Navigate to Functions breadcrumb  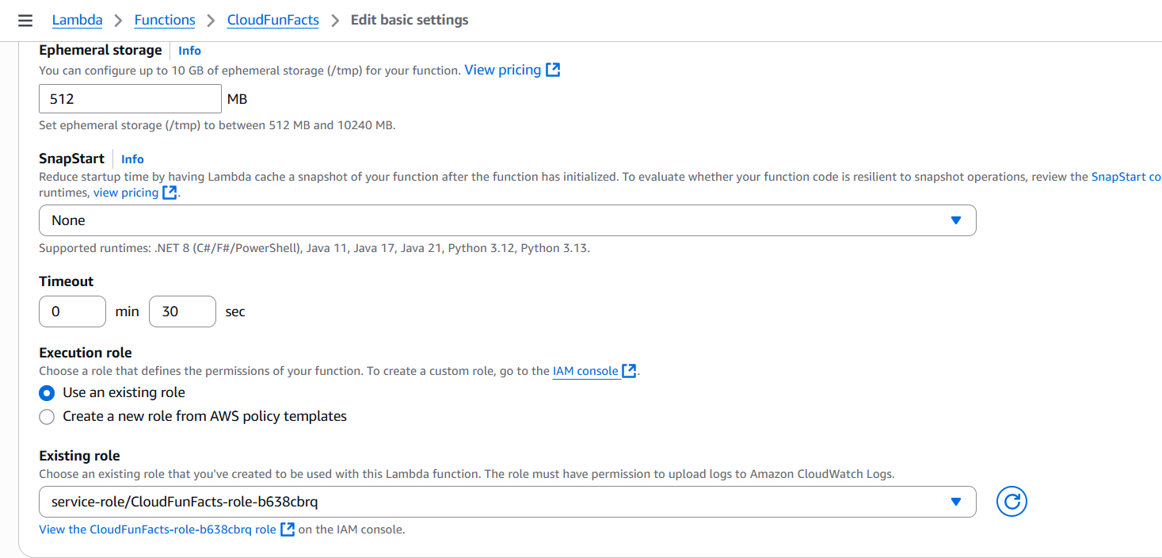tap(165, 20)
